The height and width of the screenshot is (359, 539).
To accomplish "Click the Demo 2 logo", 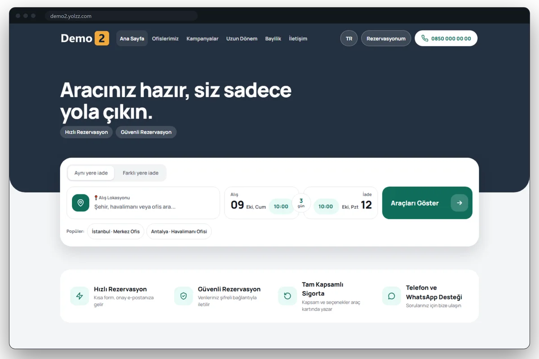I will (85, 38).
